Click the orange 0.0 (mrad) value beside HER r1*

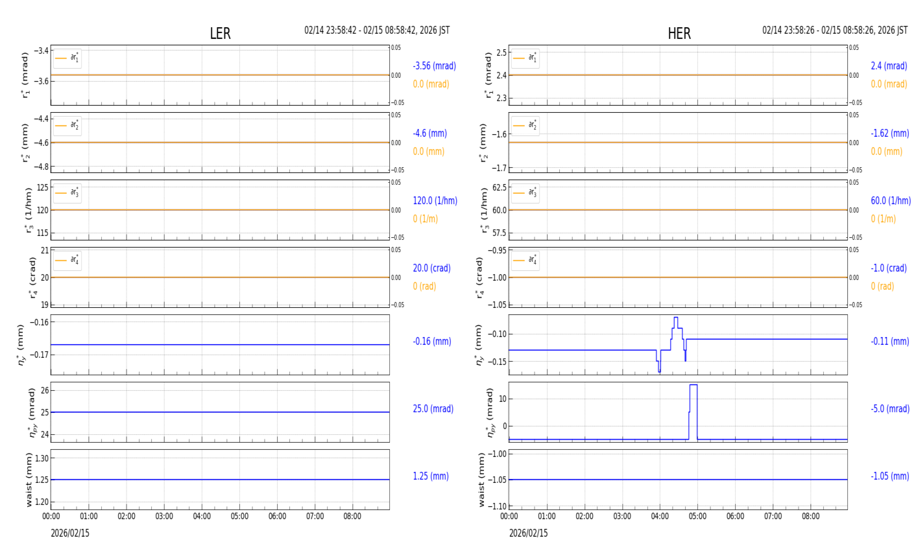pyautogui.click(x=889, y=84)
